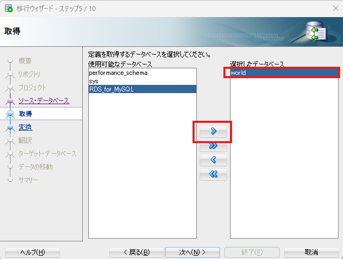Image resolution: width=343 pixels, height=259 pixels.
Task: Click the リポジトリ step in sidebar
Action: tap(29, 74)
